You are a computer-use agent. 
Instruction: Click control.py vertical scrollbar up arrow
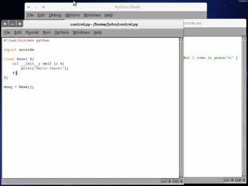click(x=181, y=40)
